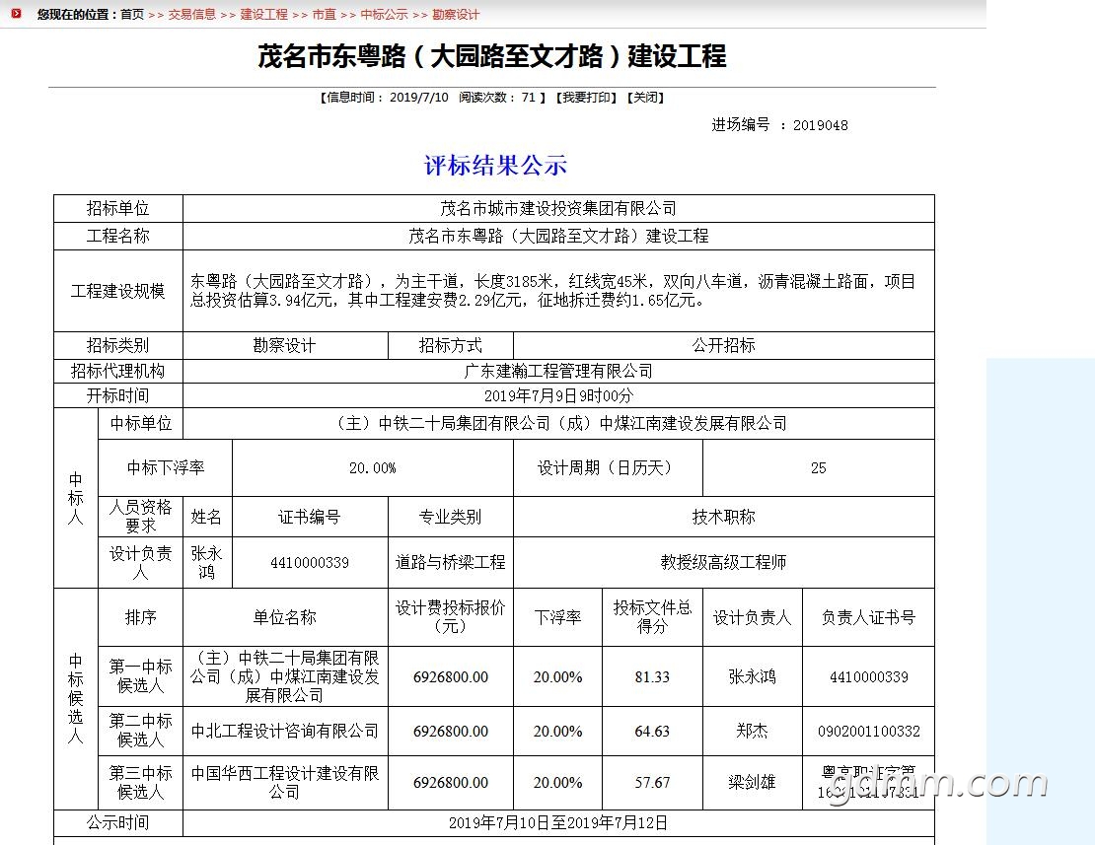Select the 公开招标 cell
Screen dimensions: 1095x845
click(723, 345)
